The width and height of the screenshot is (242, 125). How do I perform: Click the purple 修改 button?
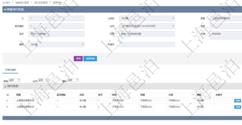(79, 58)
